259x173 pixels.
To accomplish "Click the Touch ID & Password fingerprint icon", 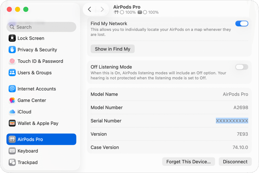I will point(12,61).
